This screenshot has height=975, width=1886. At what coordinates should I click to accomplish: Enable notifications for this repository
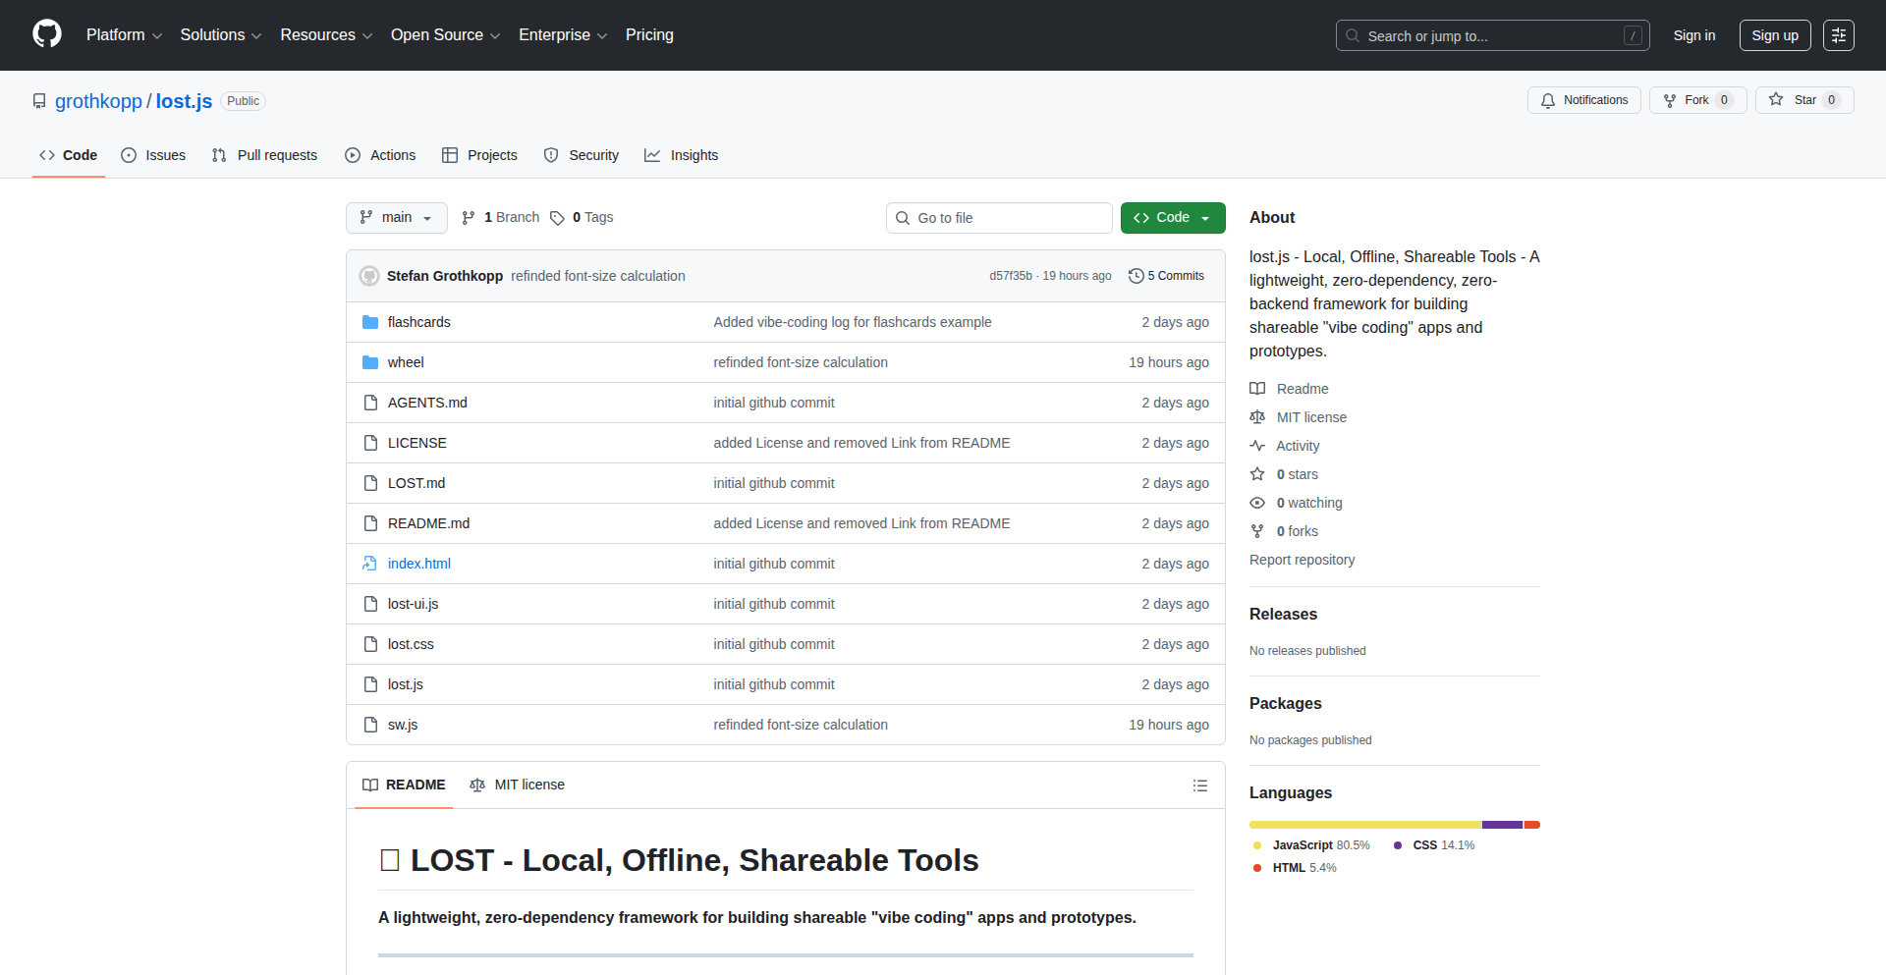pyautogui.click(x=1583, y=99)
